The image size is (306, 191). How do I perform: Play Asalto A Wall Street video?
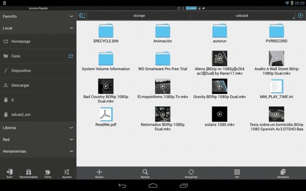pyautogui.click(x=277, y=58)
